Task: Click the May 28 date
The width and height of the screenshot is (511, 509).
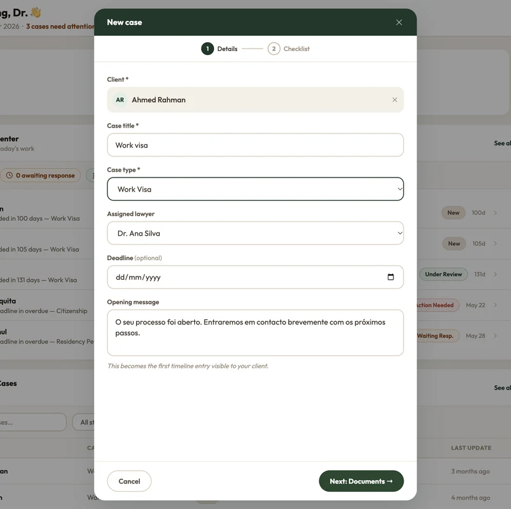Action: point(475,336)
